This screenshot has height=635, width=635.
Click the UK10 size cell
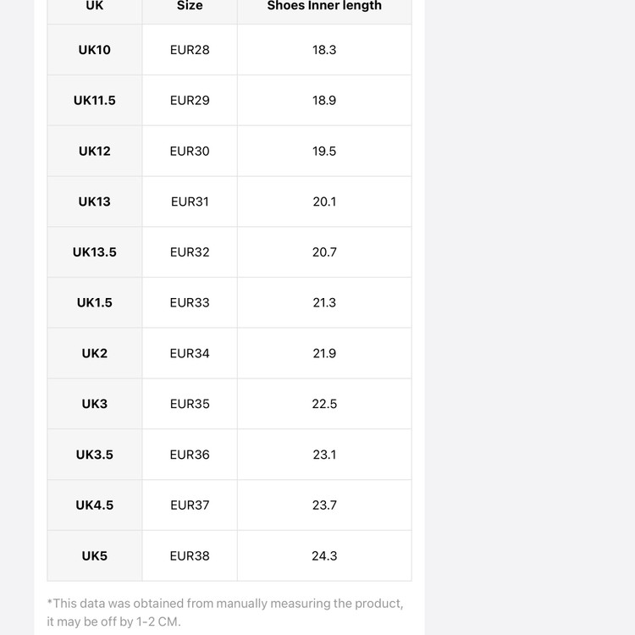[94, 50]
